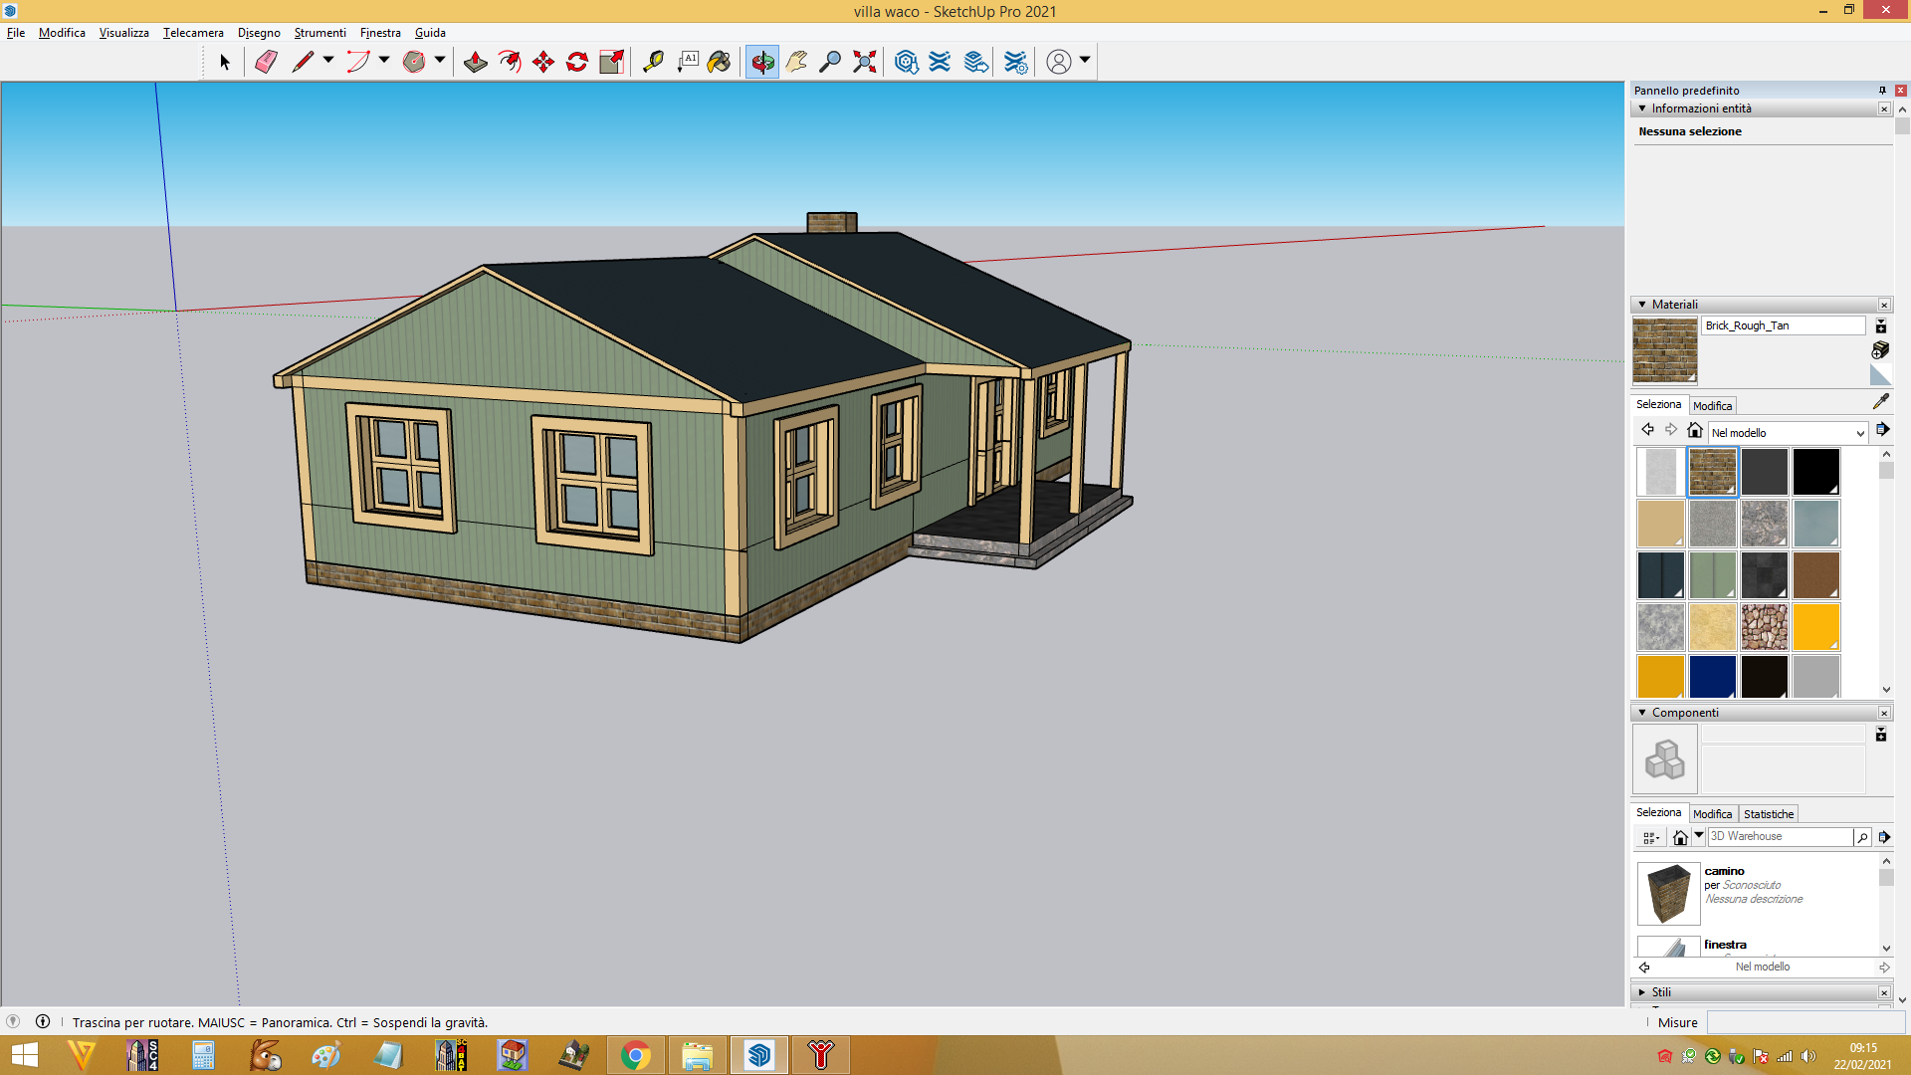Collapse the Materiali panel section
Viewport: 1911px width, 1075px height.
click(x=1642, y=305)
